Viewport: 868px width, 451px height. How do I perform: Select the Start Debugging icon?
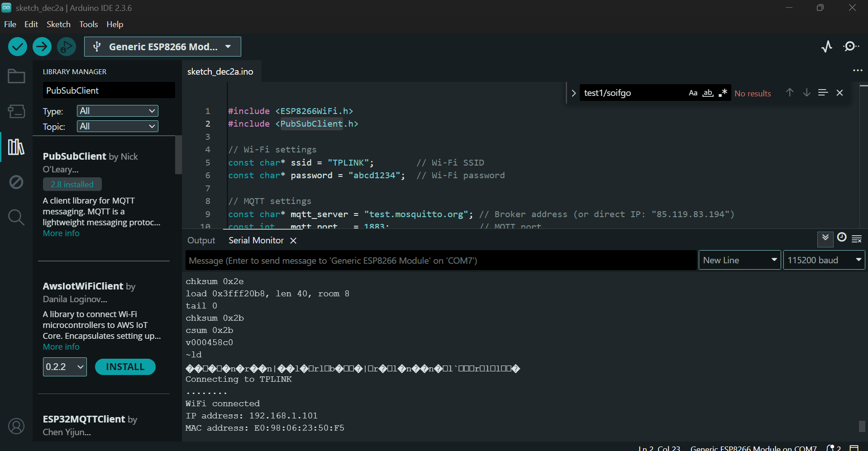(66, 46)
